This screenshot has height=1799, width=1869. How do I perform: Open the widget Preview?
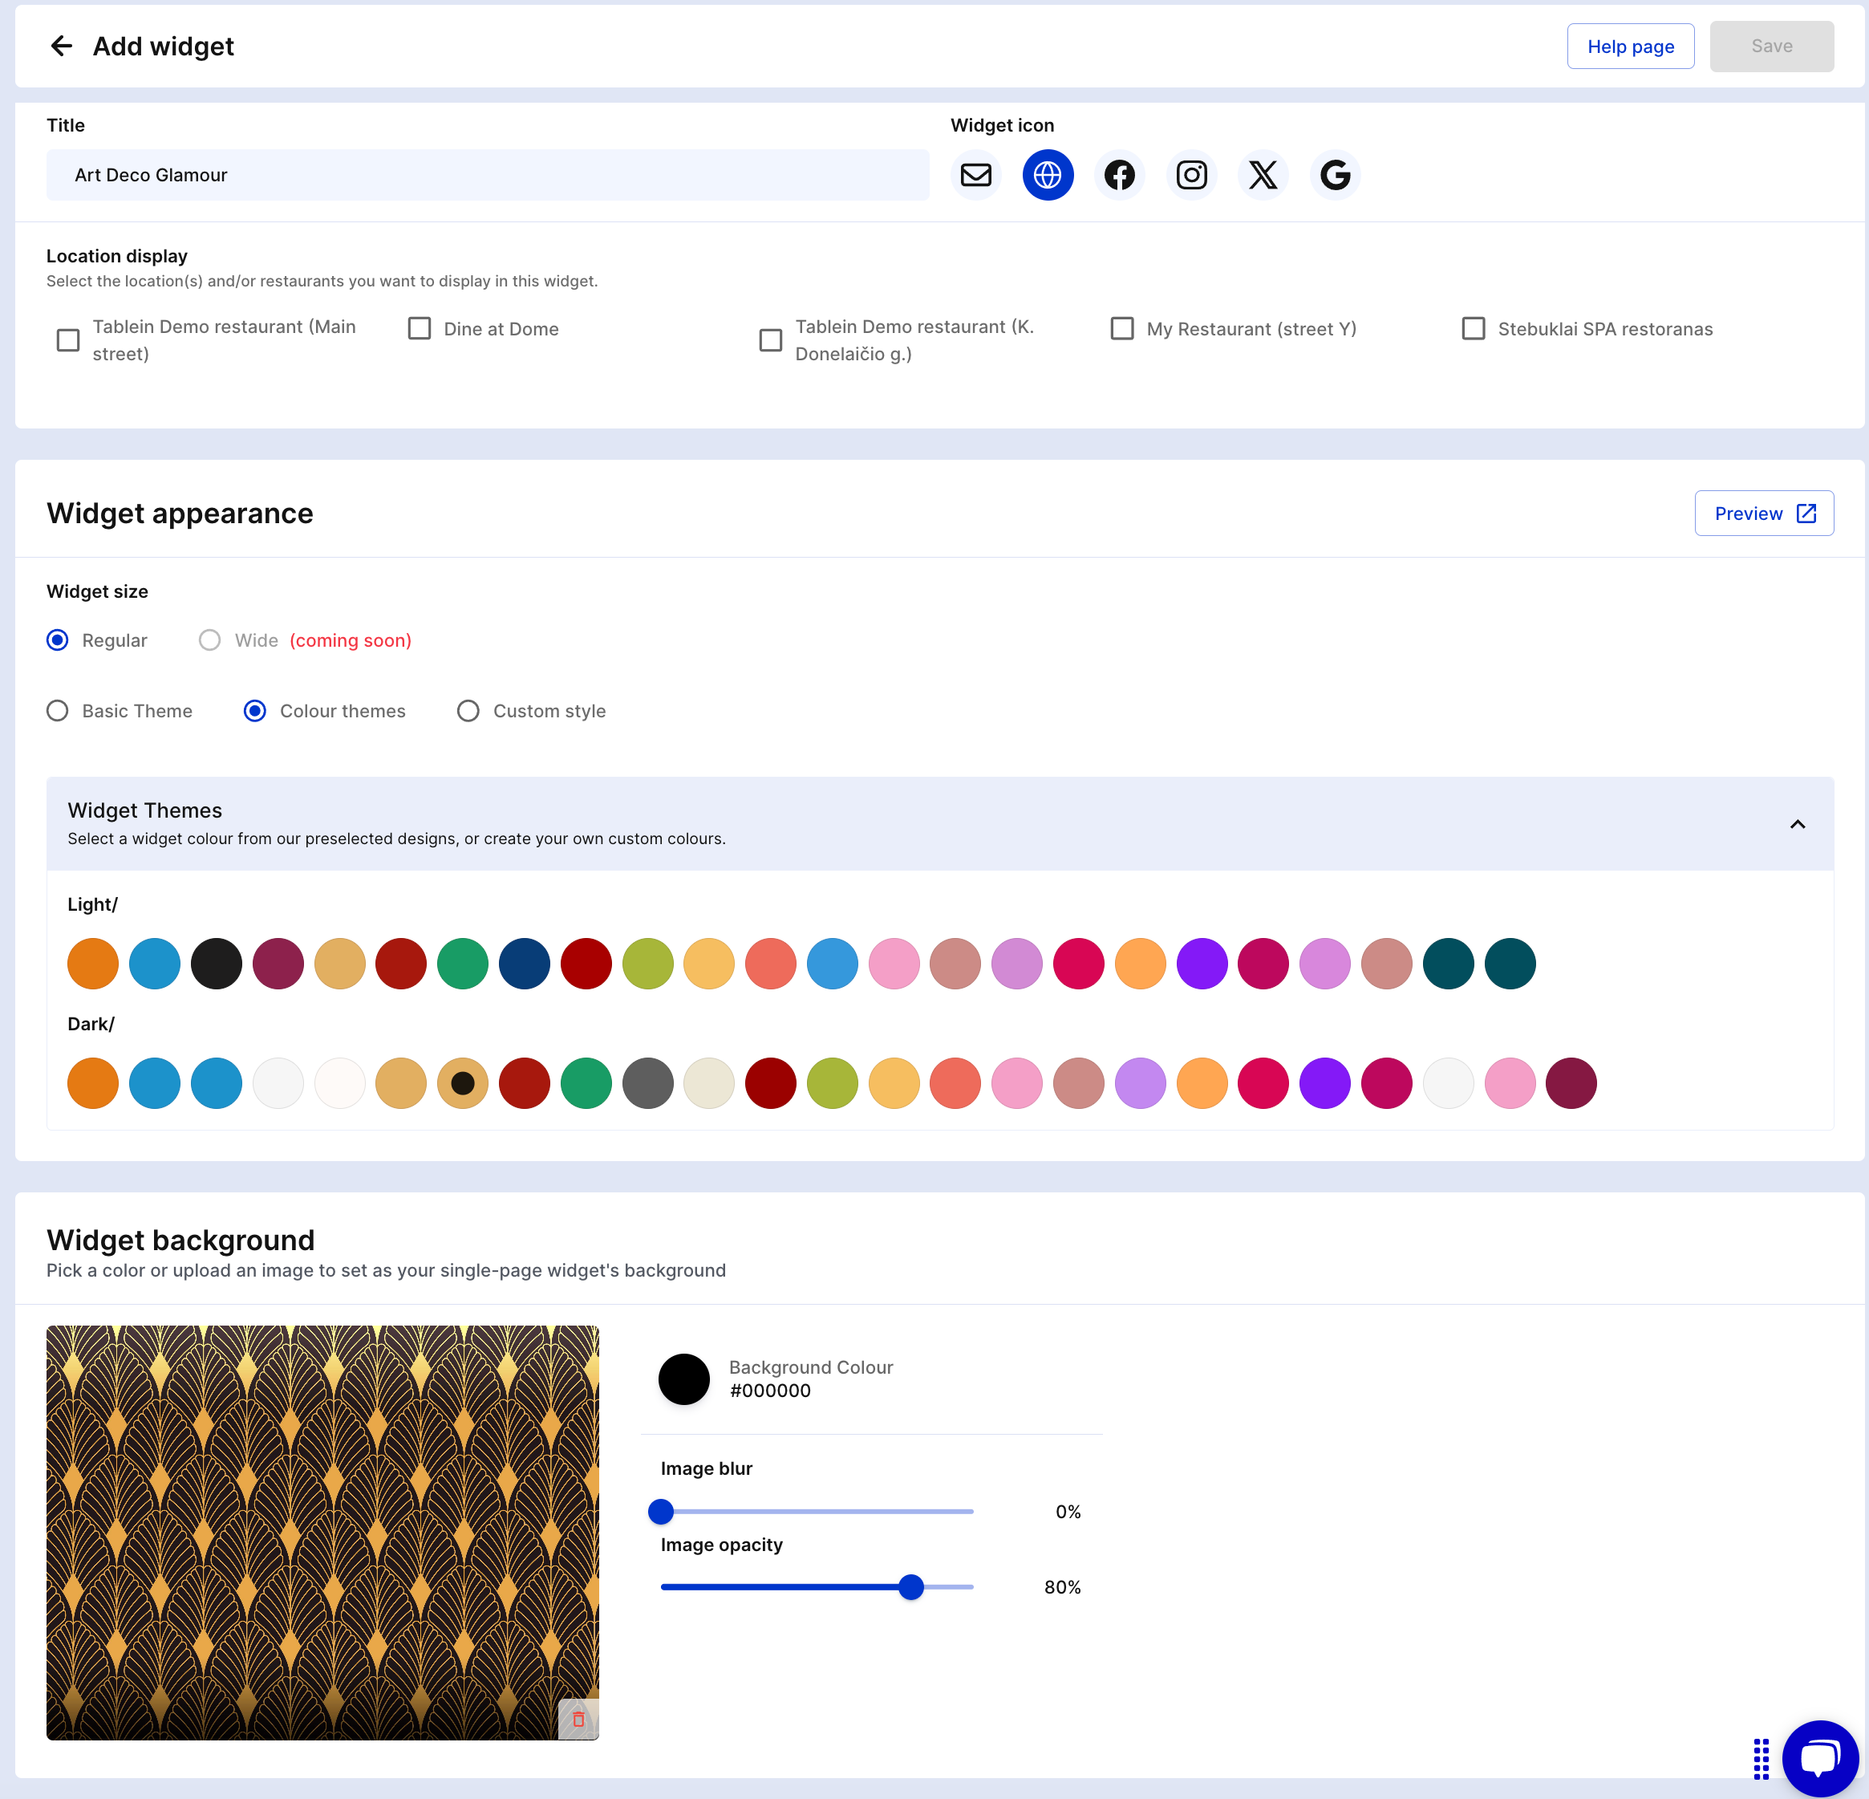coord(1763,514)
